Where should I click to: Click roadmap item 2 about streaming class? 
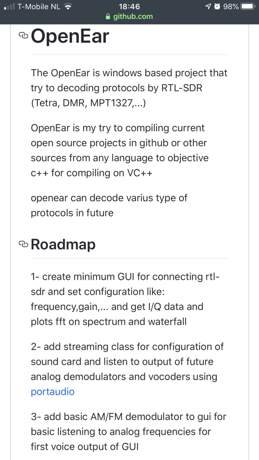127,369
